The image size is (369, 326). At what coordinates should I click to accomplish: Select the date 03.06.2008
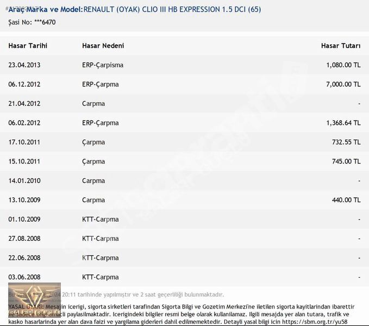(24, 277)
